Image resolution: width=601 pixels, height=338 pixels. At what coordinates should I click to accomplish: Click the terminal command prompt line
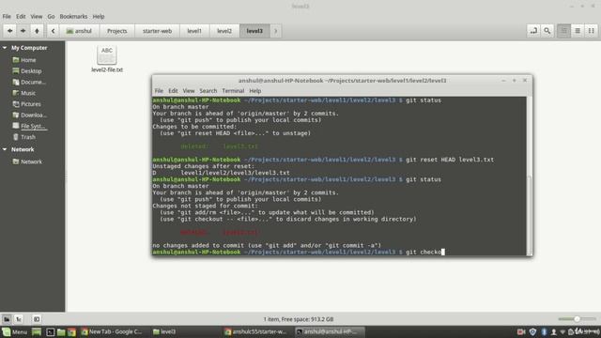(x=299, y=253)
